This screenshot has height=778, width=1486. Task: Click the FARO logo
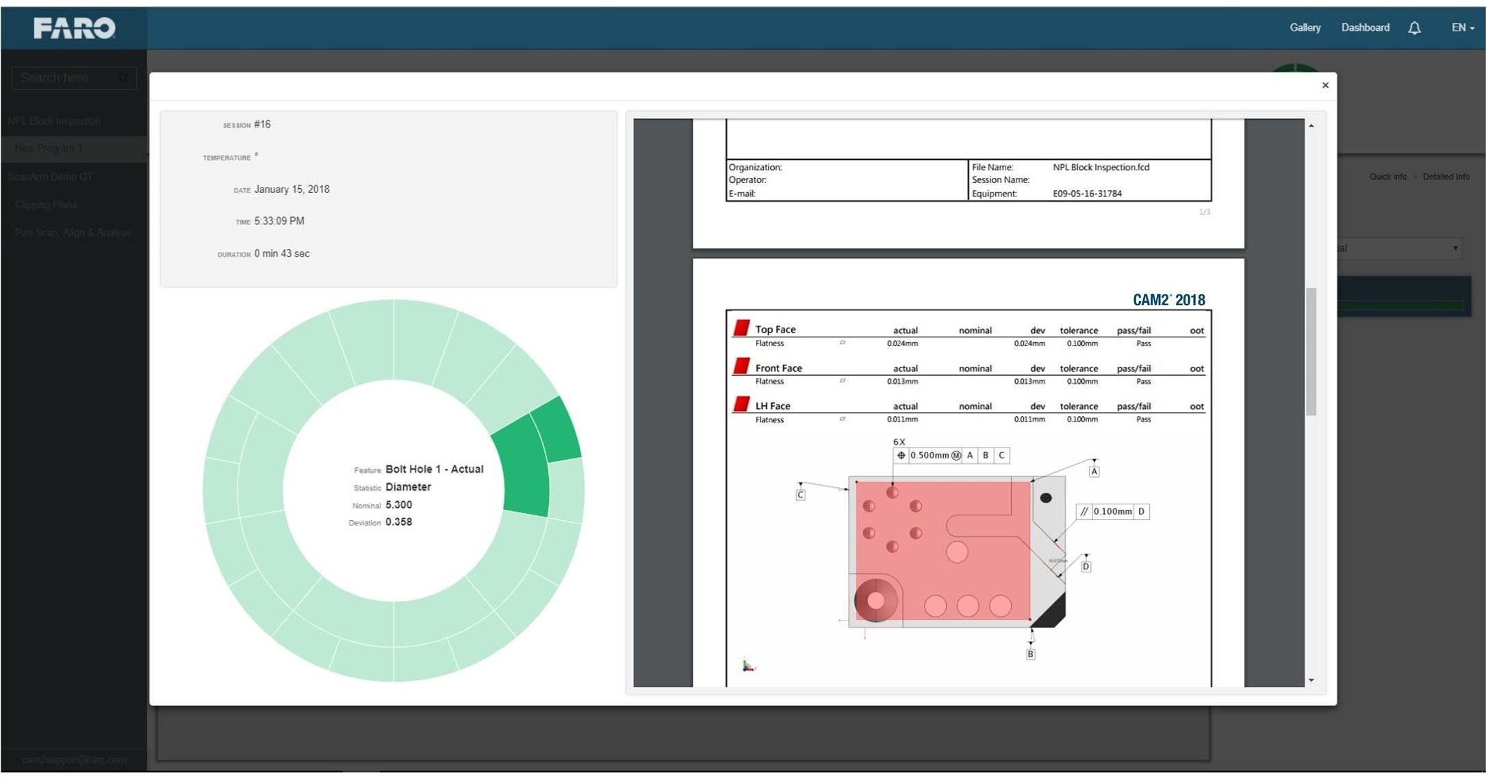click(74, 27)
